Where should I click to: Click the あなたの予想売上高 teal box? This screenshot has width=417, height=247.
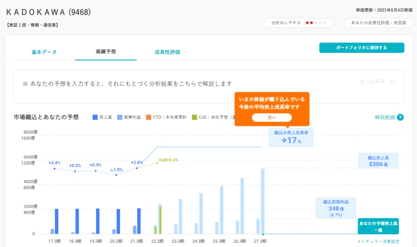click(x=378, y=226)
